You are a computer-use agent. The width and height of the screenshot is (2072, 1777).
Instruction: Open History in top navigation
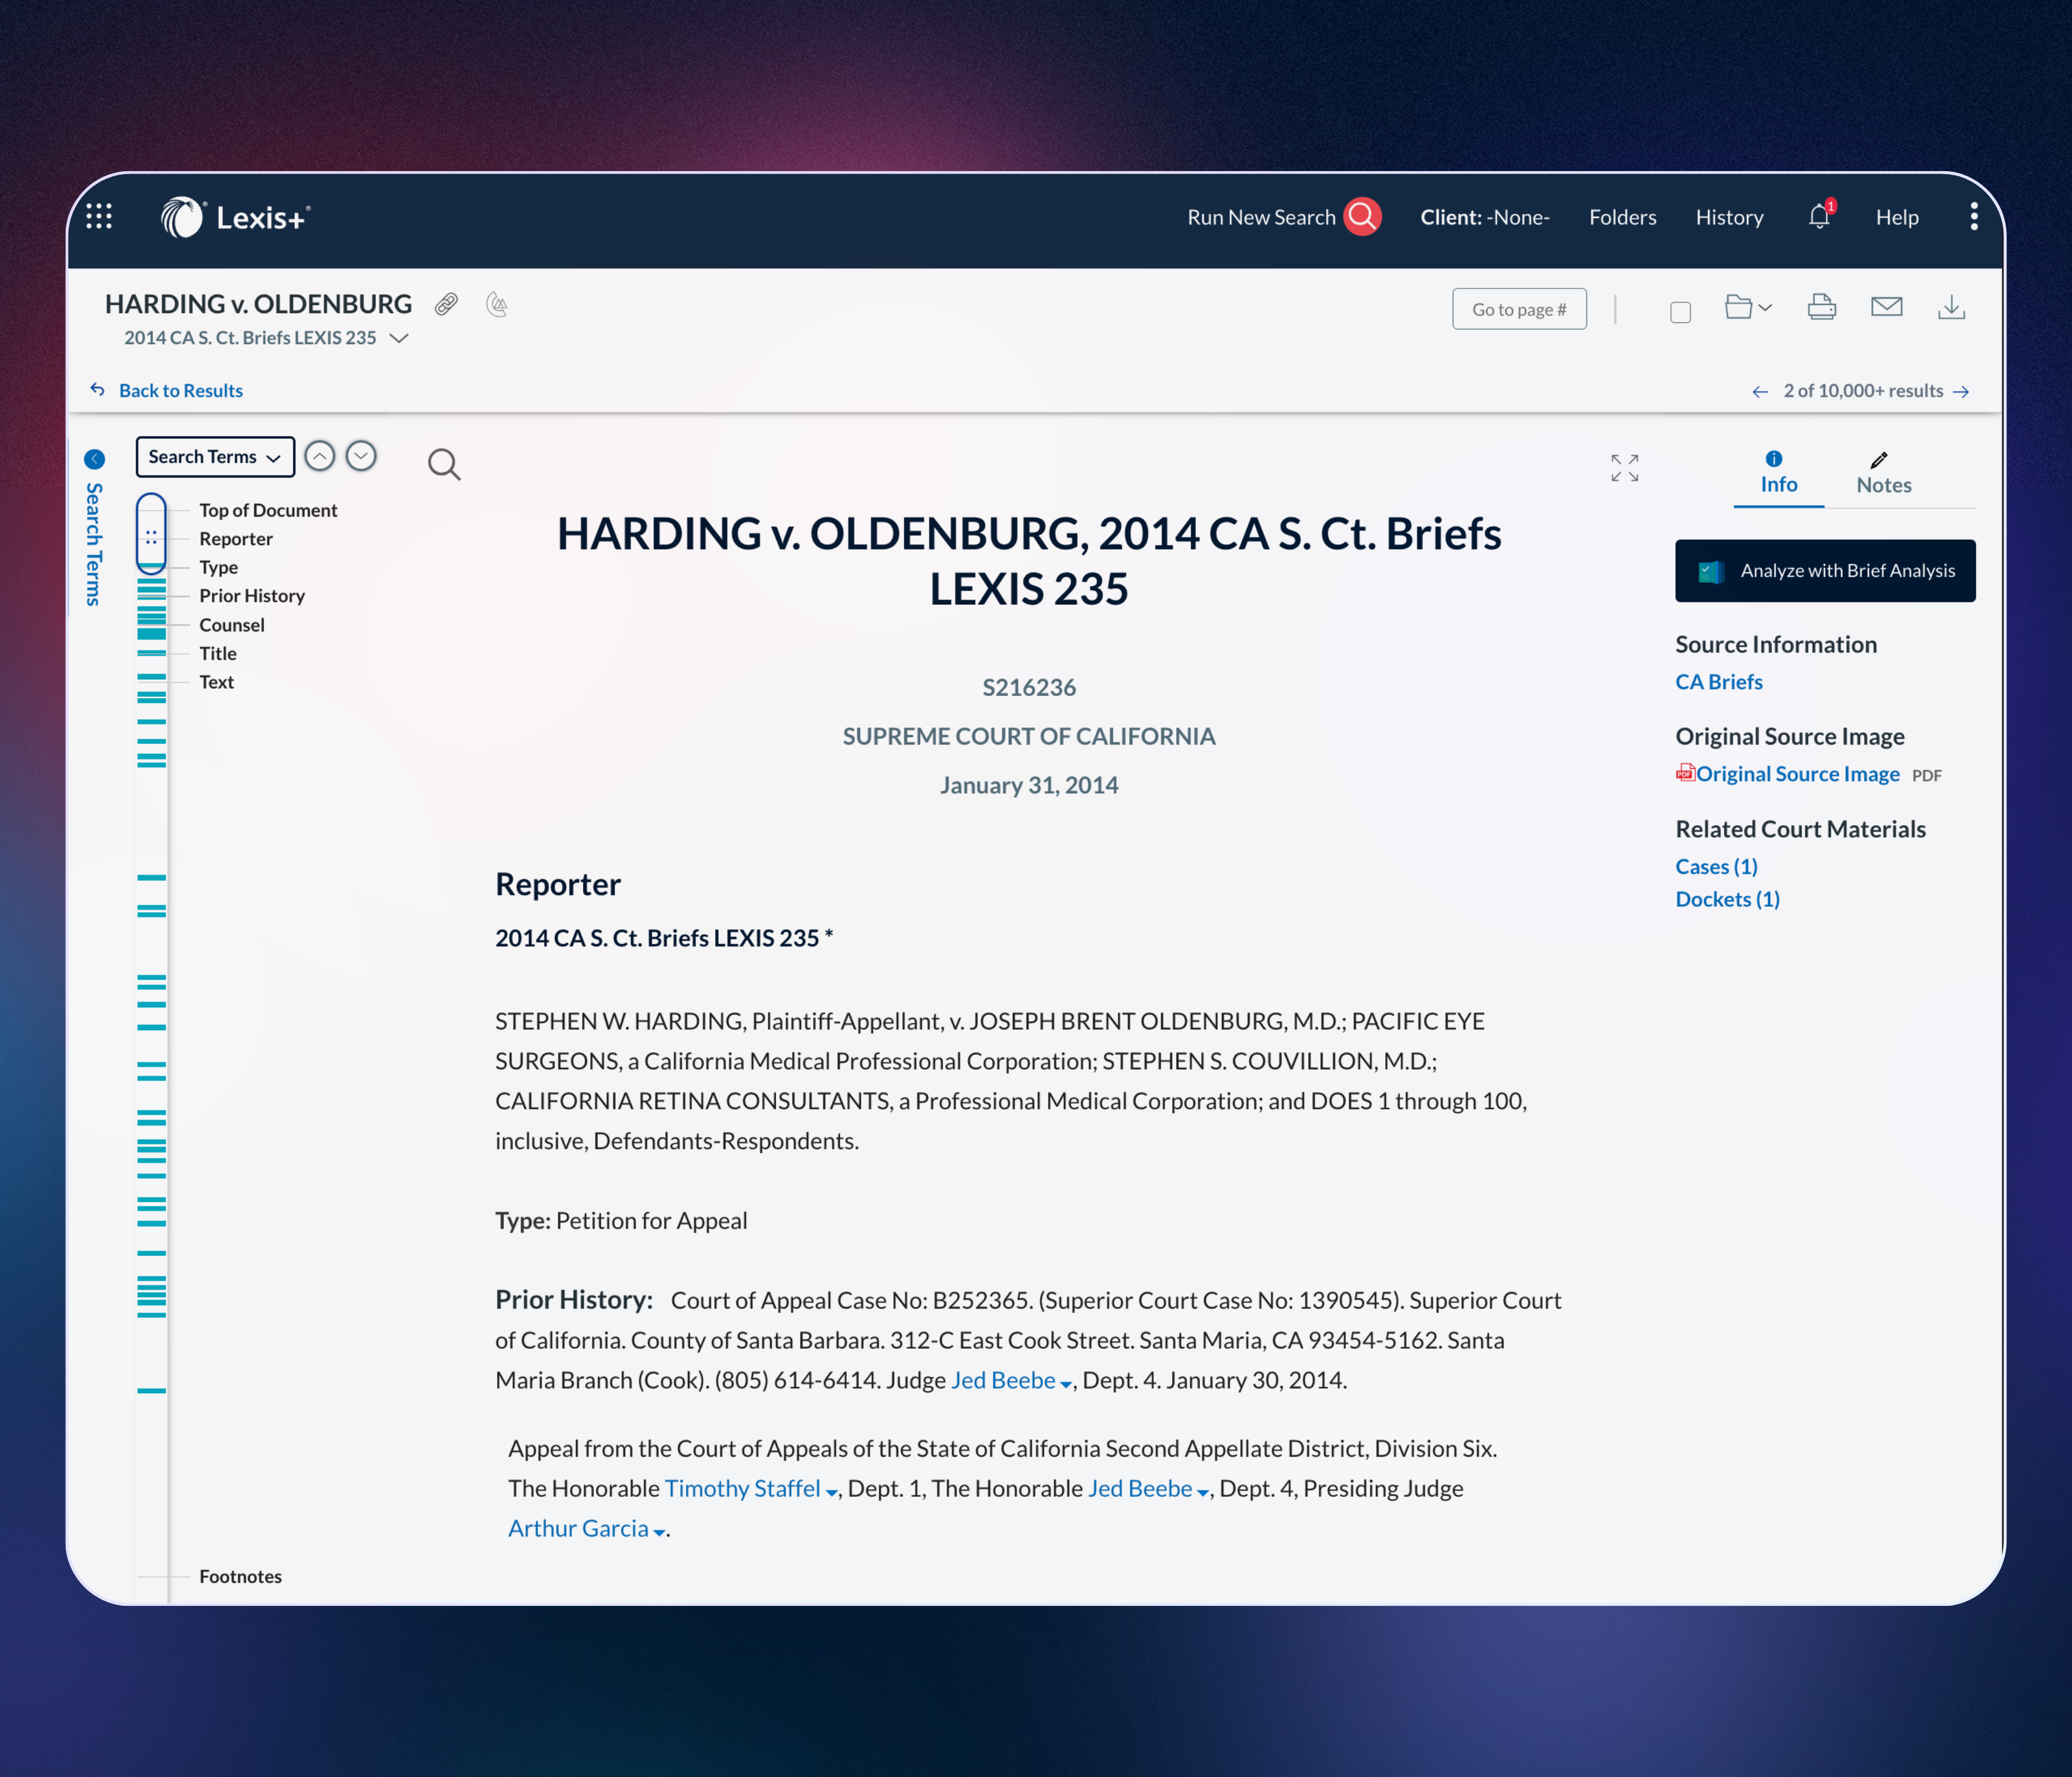[1729, 217]
